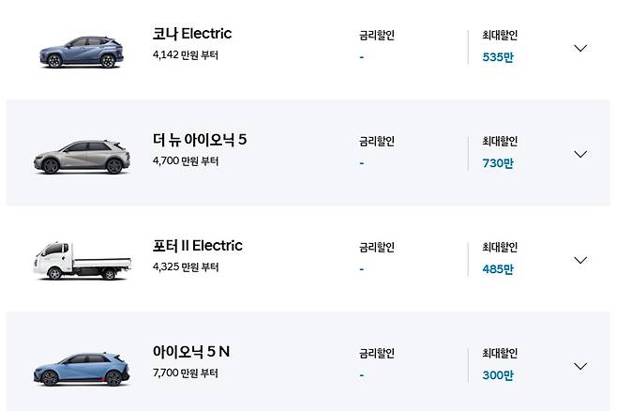Click the 4,325 만원 부터 price text
The width and height of the screenshot is (617, 411).
(185, 267)
